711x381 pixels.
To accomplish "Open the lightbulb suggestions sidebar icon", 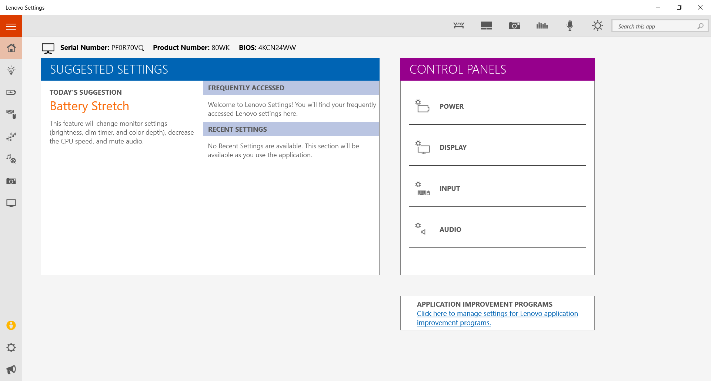I will point(11,70).
